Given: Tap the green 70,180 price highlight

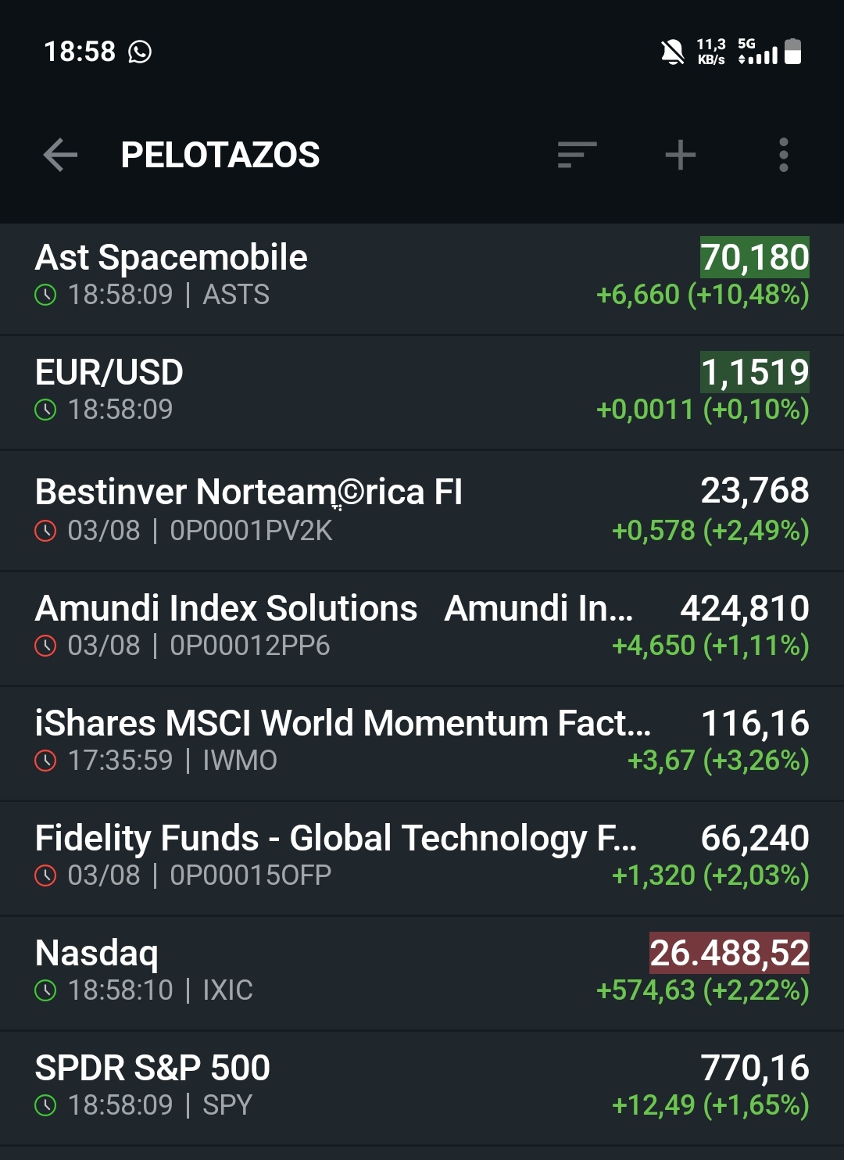Looking at the screenshot, I should [754, 257].
